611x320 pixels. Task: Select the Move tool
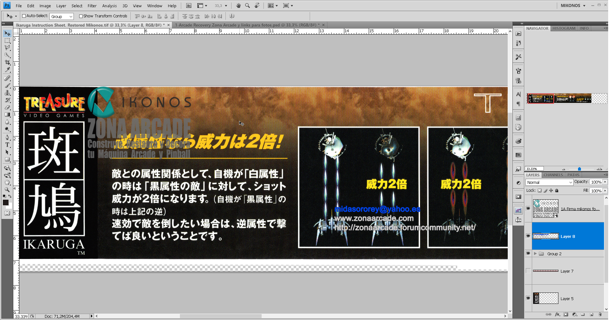click(7, 33)
